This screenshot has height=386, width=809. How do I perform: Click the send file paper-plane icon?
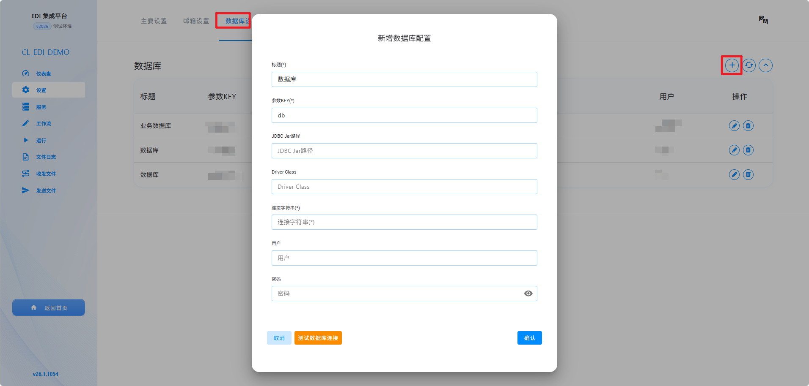pos(26,190)
